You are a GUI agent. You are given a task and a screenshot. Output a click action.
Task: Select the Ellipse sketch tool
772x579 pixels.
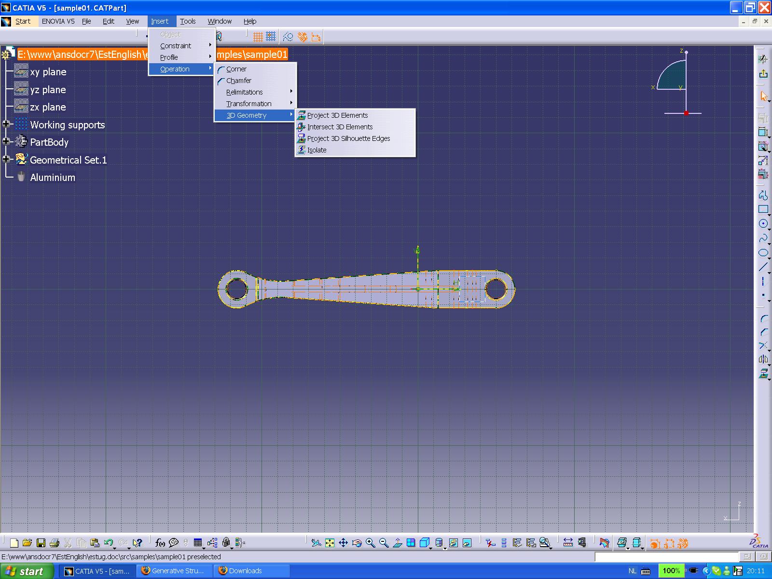coord(763,253)
